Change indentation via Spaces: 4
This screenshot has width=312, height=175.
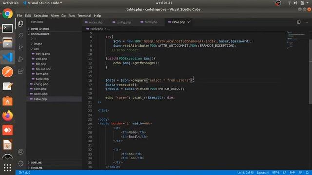pos(263,173)
